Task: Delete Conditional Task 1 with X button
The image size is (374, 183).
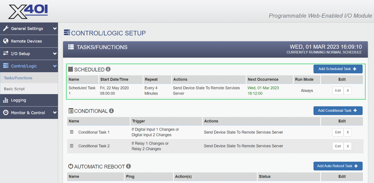Action: pyautogui.click(x=348, y=132)
